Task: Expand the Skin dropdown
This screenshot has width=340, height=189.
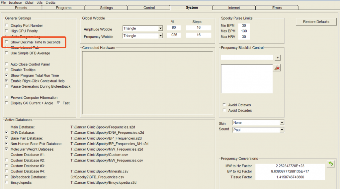Action: pyautogui.click(x=282, y=123)
